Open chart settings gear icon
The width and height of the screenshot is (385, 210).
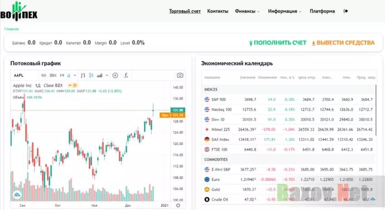[x=178, y=205]
